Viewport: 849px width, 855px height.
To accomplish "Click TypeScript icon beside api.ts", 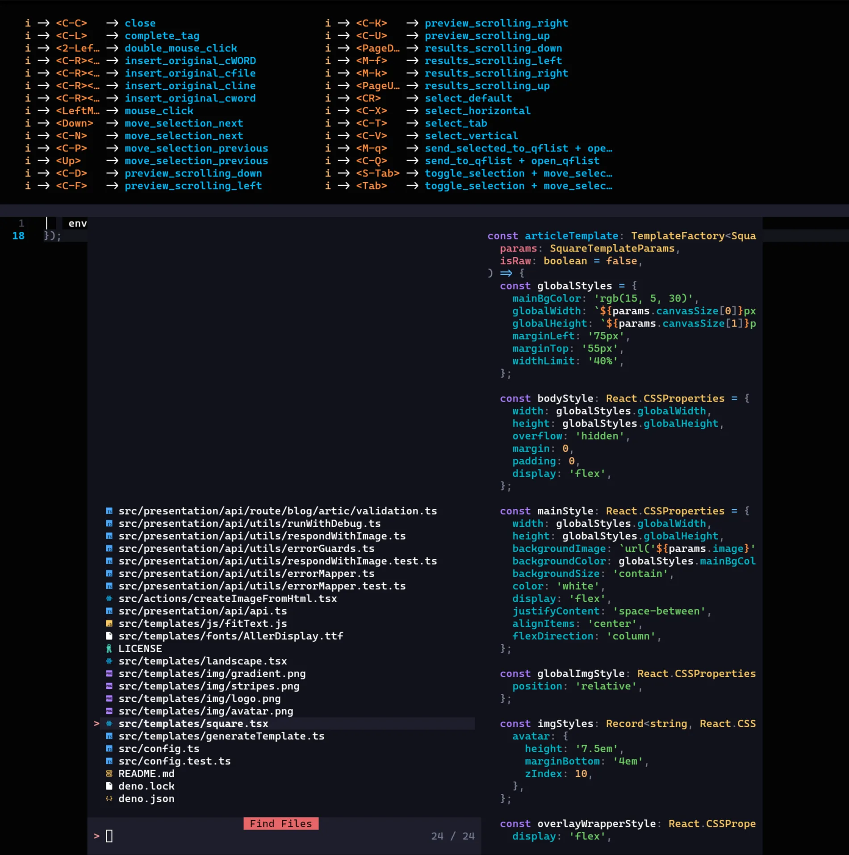I will 109,611.
